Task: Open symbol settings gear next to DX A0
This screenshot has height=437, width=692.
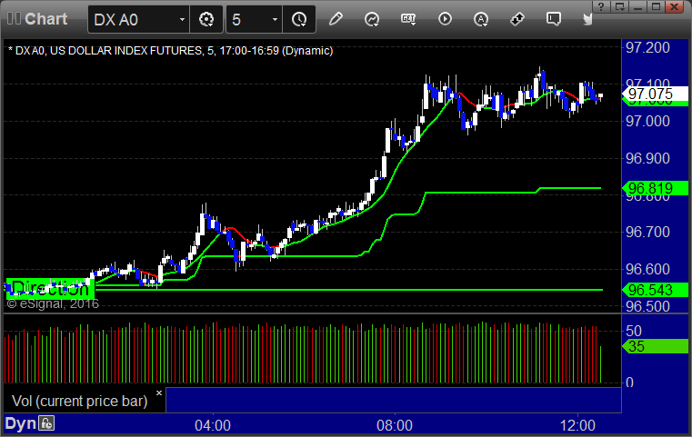Action: (x=206, y=18)
